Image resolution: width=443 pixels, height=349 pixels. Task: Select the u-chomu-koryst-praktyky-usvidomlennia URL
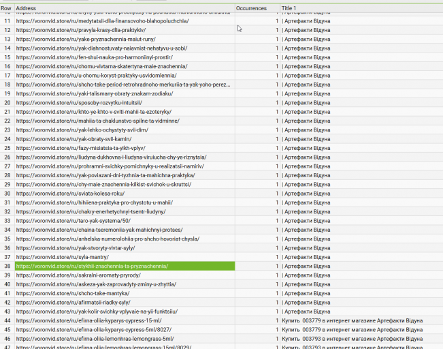tap(96, 75)
